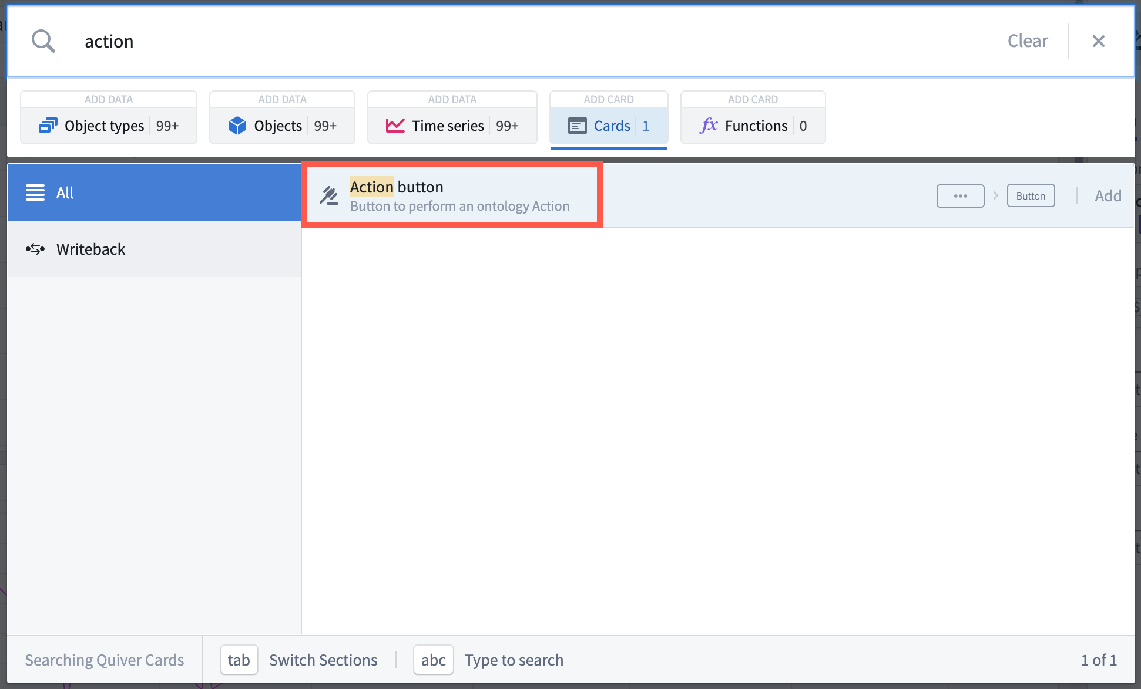Click the Object types stacked icon

48,126
